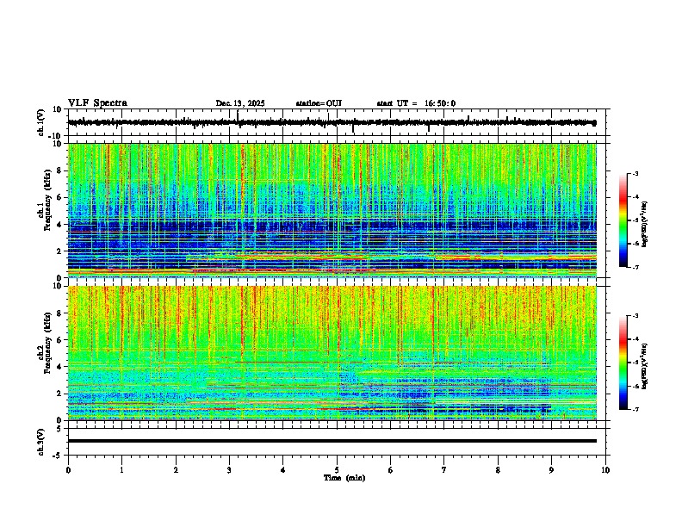Click the ch.1 voltage waveform trace
This screenshot has height=527, width=682.
coord(332,122)
